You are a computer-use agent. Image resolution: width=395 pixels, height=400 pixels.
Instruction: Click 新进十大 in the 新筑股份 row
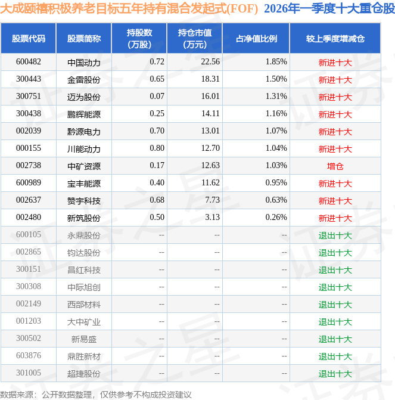pos(335,218)
